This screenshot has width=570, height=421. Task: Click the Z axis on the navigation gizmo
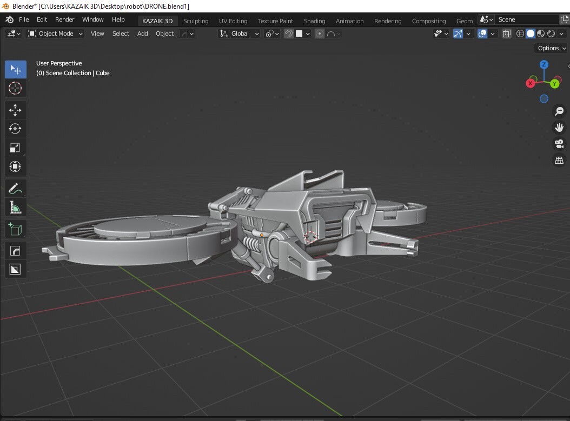click(x=544, y=64)
